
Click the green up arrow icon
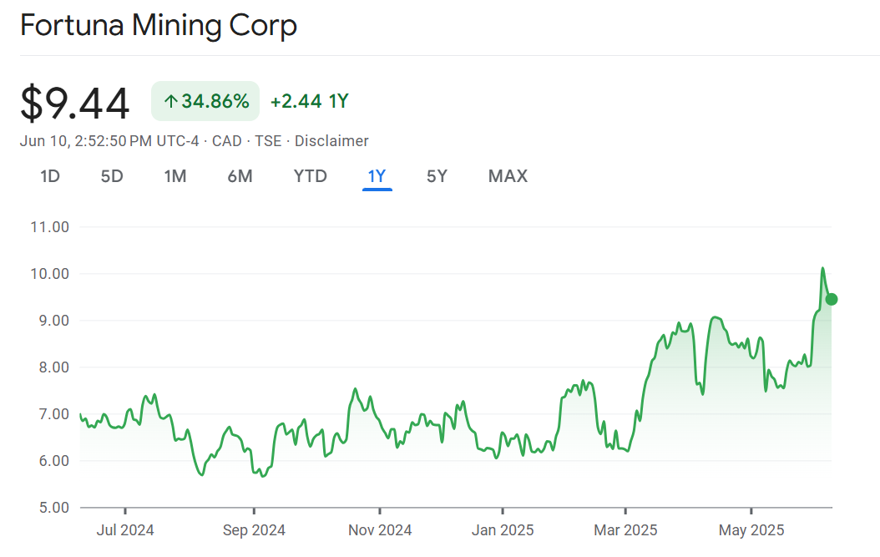[170, 102]
